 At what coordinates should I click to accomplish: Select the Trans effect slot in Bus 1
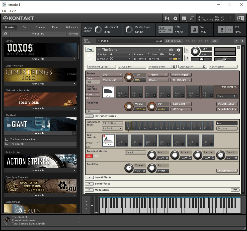[x=108, y=140]
